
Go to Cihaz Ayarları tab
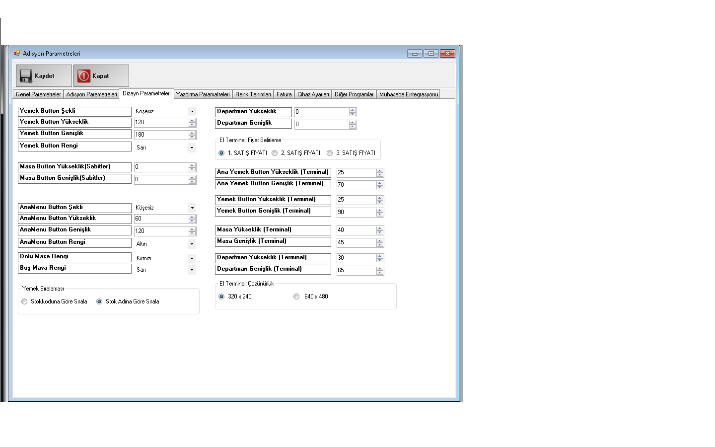pyautogui.click(x=313, y=94)
